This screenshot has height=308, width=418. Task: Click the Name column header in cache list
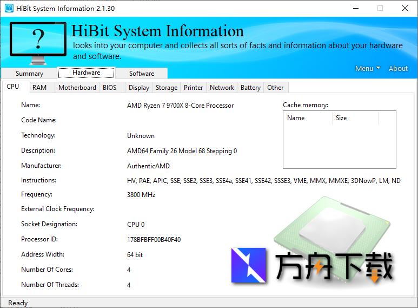[x=308, y=118]
